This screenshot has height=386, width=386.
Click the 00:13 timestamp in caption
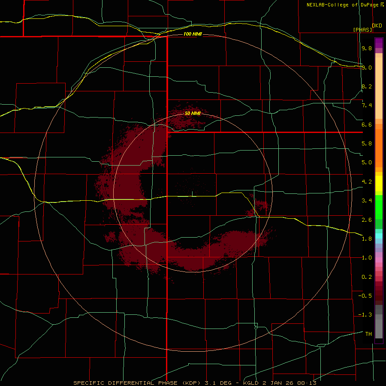coord(307,383)
